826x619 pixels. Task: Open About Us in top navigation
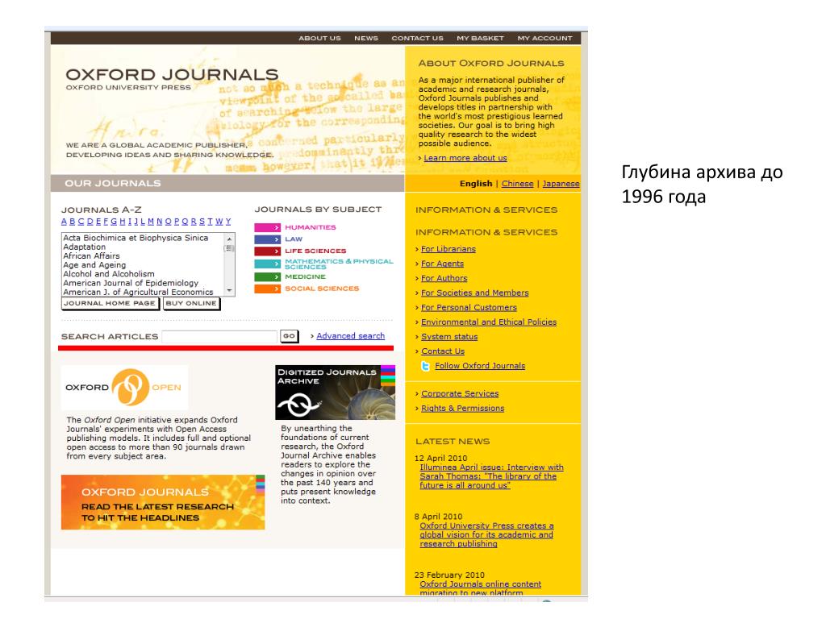[319, 38]
